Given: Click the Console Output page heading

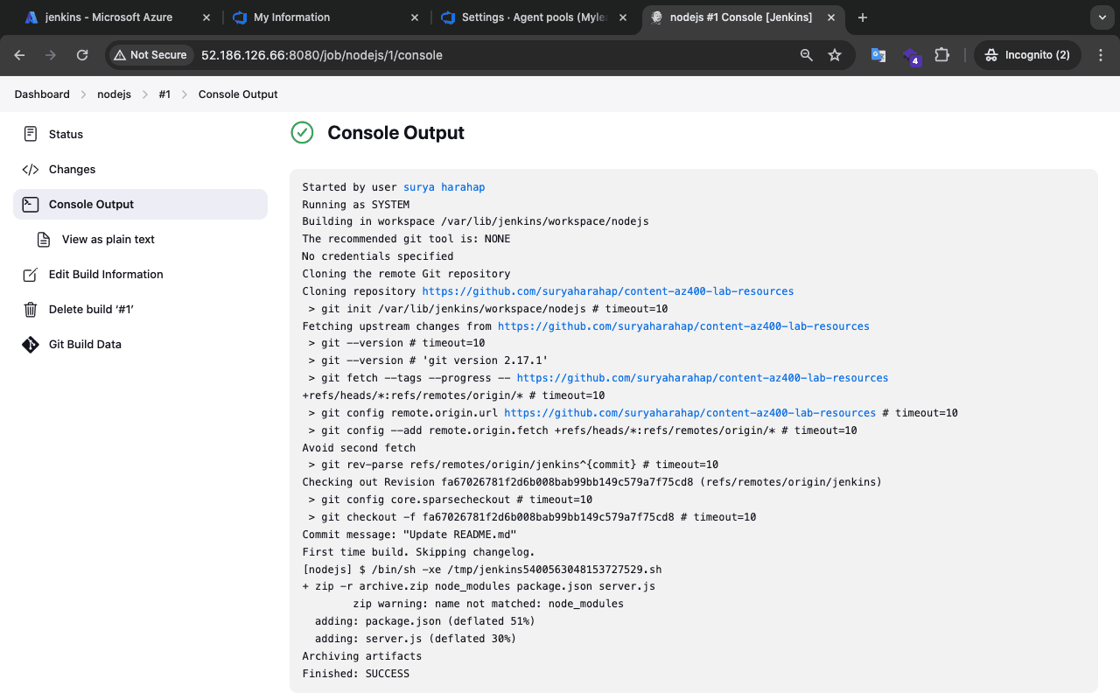Looking at the screenshot, I should click(x=395, y=133).
